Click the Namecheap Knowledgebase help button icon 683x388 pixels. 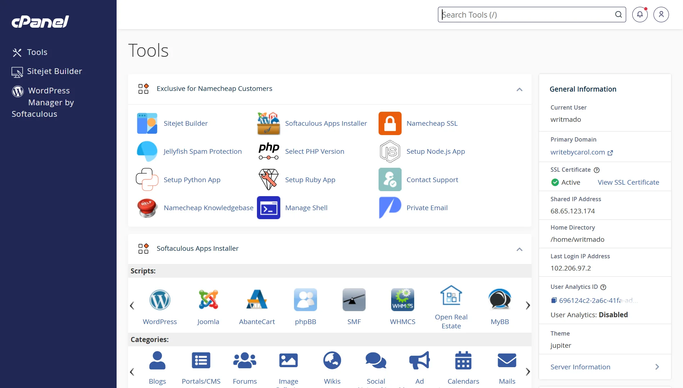(147, 208)
